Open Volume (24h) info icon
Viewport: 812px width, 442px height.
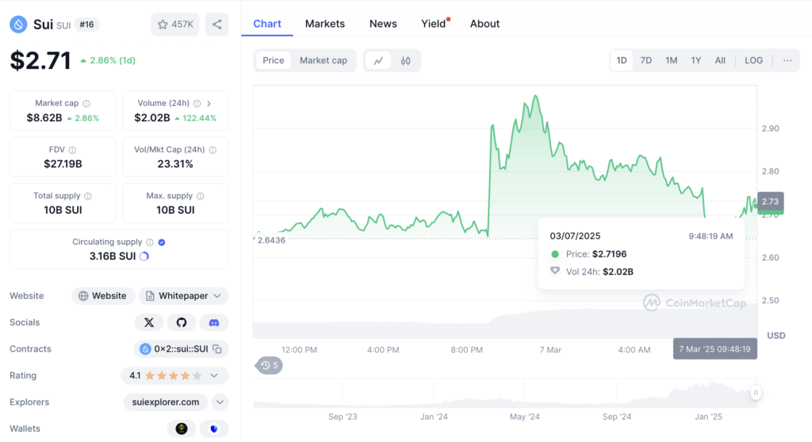click(197, 104)
